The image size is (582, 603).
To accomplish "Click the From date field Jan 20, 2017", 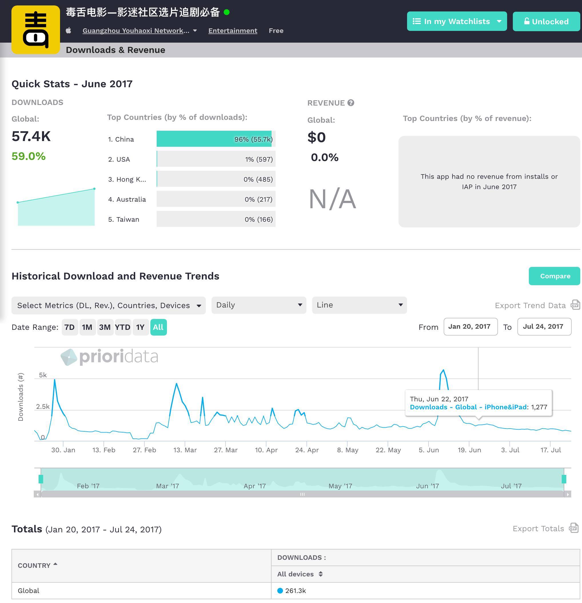I will [x=470, y=326].
